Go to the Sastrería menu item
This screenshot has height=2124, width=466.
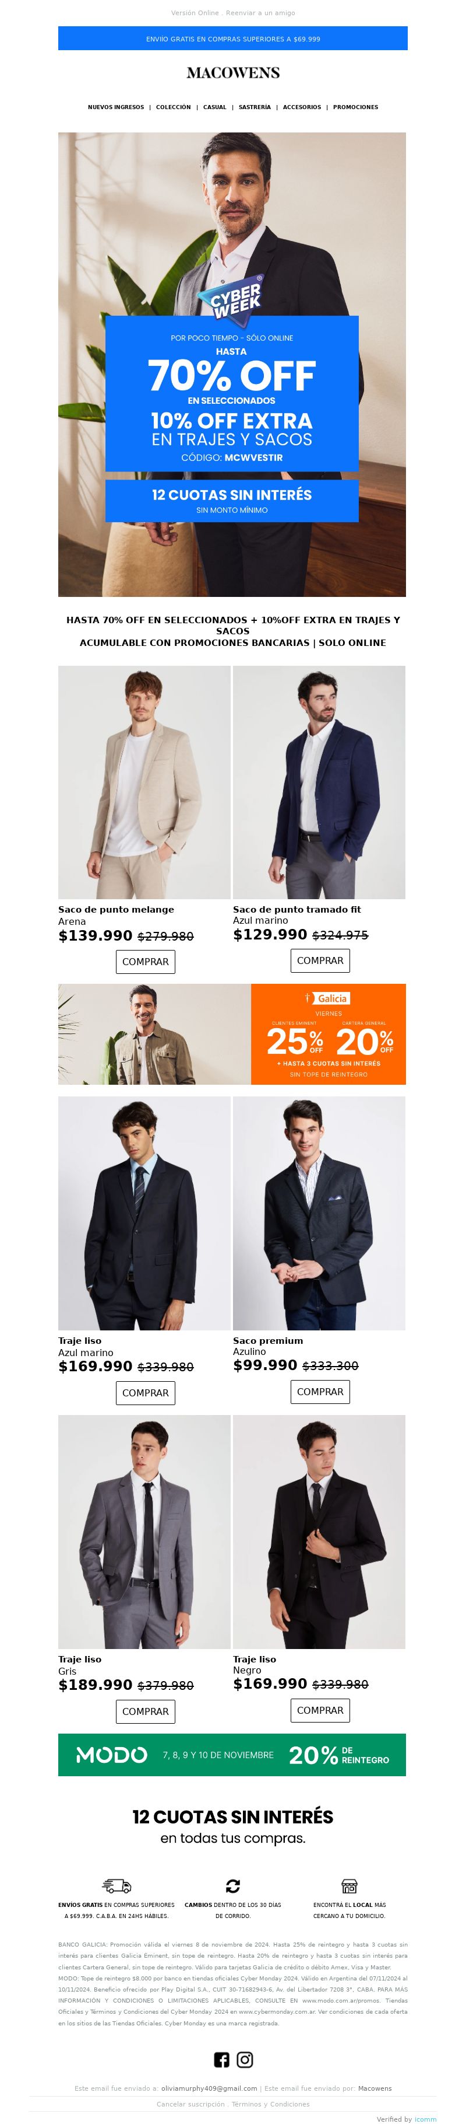(255, 107)
